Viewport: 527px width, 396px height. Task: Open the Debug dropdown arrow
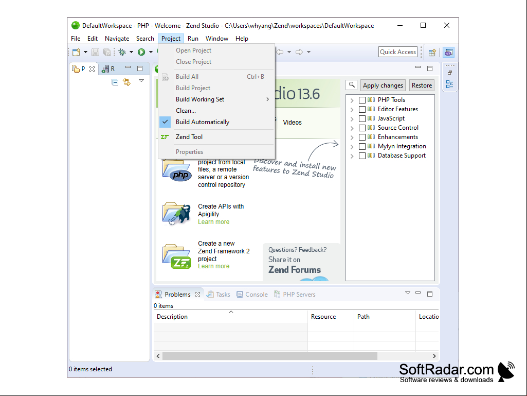132,52
